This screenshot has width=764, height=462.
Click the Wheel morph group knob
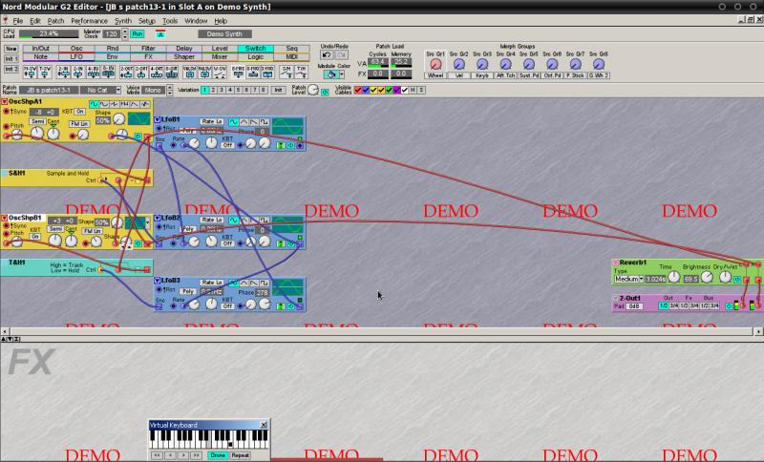[x=435, y=64]
